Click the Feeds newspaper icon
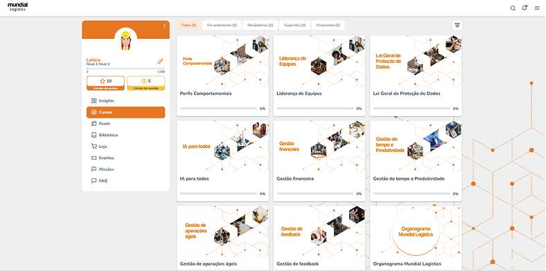 94,124
